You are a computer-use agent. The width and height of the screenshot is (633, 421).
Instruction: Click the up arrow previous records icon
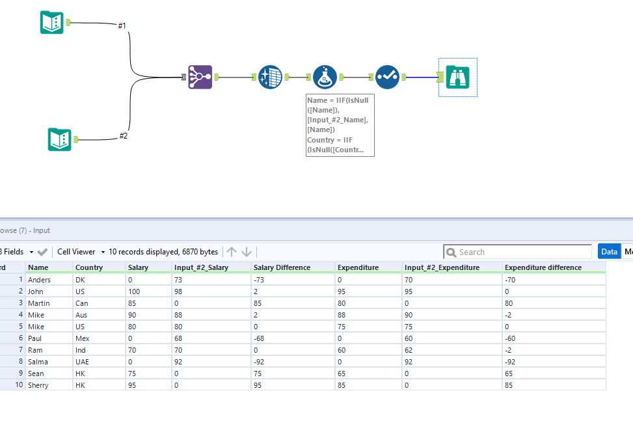point(232,252)
